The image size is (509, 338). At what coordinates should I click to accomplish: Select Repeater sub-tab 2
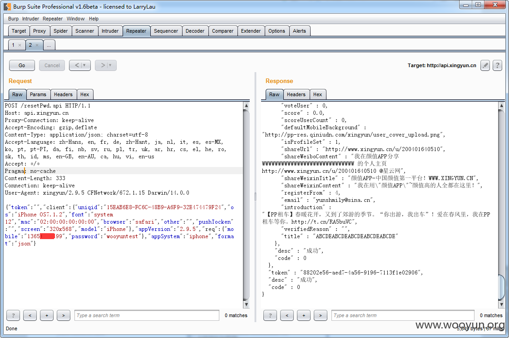tap(30, 45)
